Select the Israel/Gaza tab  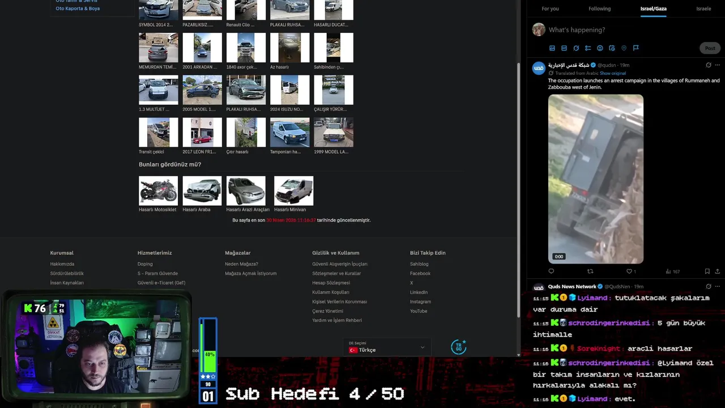pos(653,8)
